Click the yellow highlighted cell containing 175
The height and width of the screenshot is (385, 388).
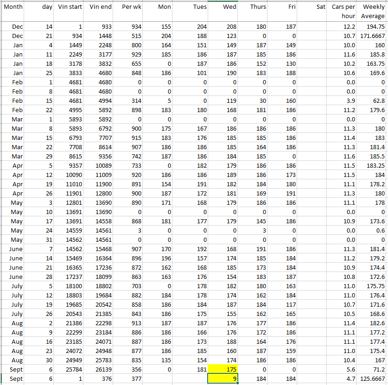[x=223, y=369]
